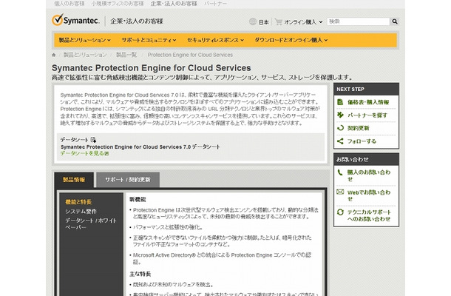Click the page title Symantec Protection Engine for Cloud Services
The image size is (451, 296).
[152, 68]
